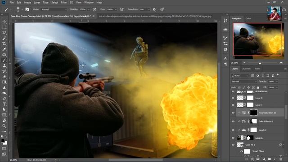Click the zoom out button in Navigator
This screenshot has width=288, height=162.
(x=244, y=63)
